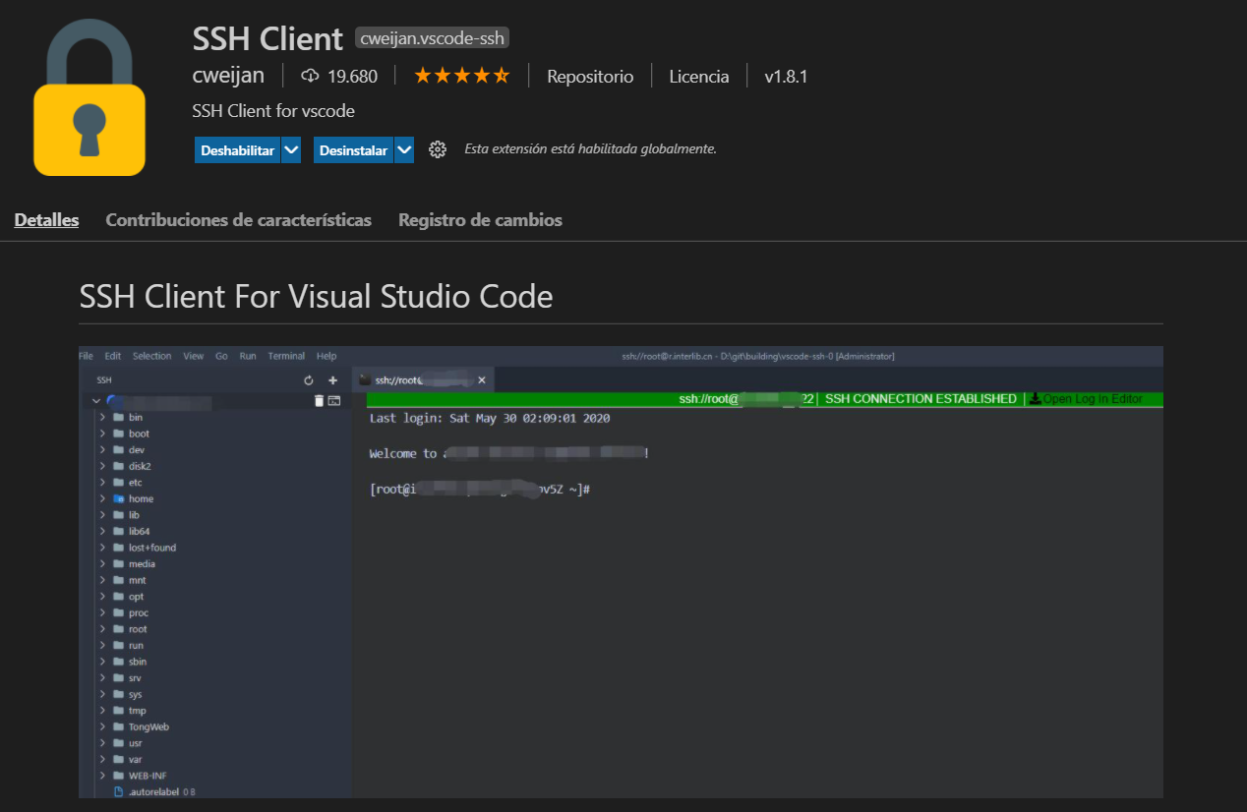Viewport: 1247px width, 812px height.
Task: Expand the root folder chevron in preview
Action: click(x=102, y=629)
